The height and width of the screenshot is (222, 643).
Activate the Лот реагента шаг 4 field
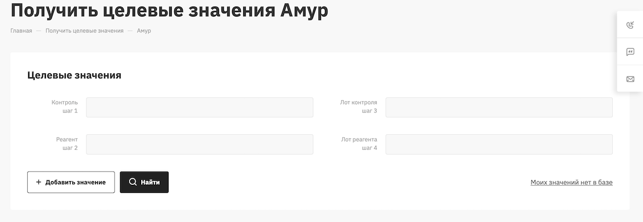pos(499,144)
